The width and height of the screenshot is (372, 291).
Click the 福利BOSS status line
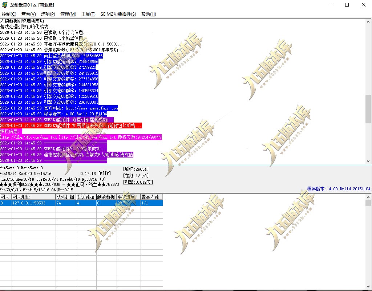click(x=60, y=184)
